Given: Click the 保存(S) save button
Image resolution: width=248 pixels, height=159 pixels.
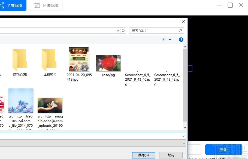Looking at the screenshot, I should (x=143, y=155).
